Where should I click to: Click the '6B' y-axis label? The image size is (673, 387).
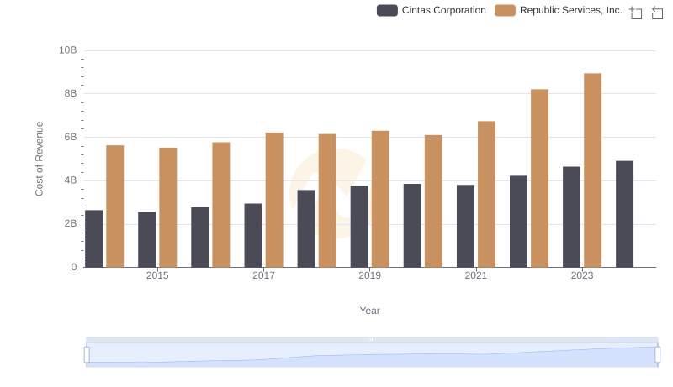(x=71, y=137)
